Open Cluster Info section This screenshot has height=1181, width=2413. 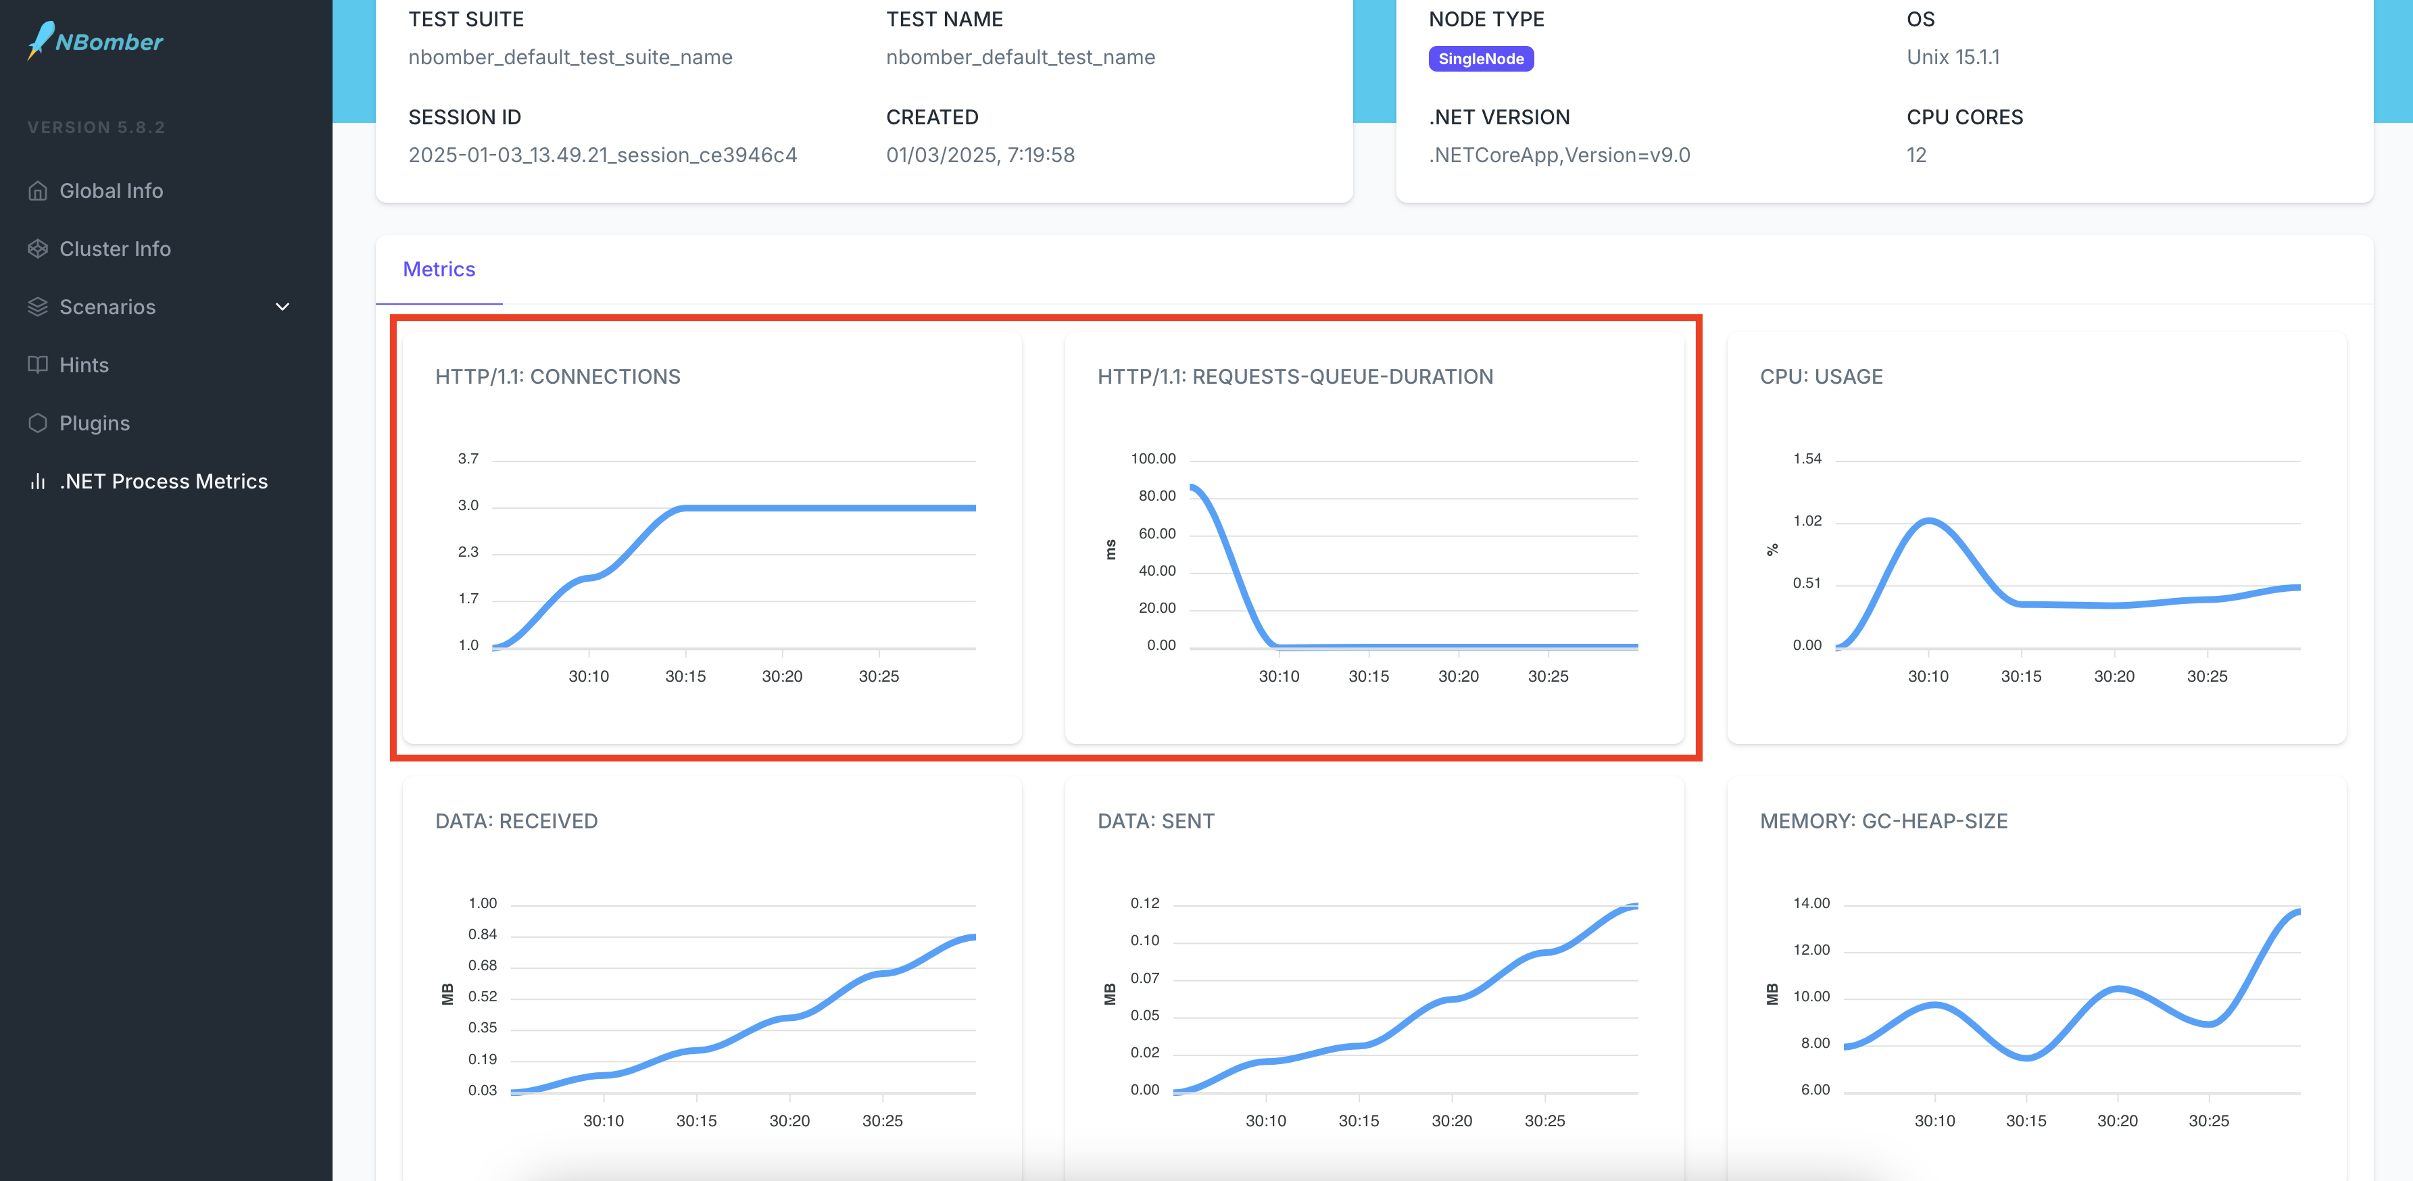[x=116, y=247]
